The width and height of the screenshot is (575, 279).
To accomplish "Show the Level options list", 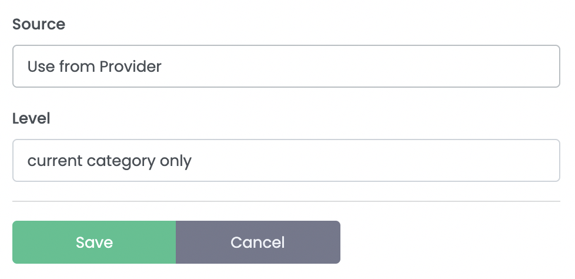I will point(286,160).
